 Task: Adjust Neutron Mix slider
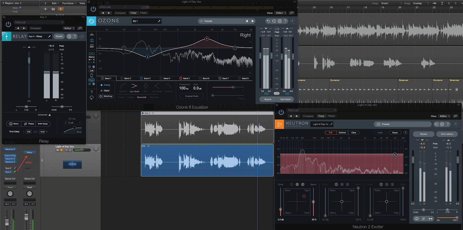point(457,218)
